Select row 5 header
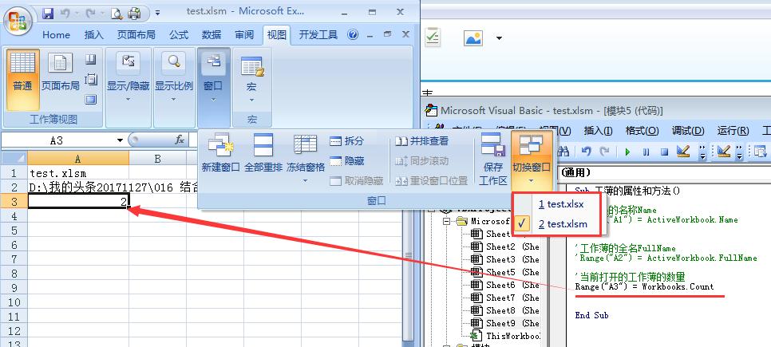The width and height of the screenshot is (771, 347). point(14,231)
